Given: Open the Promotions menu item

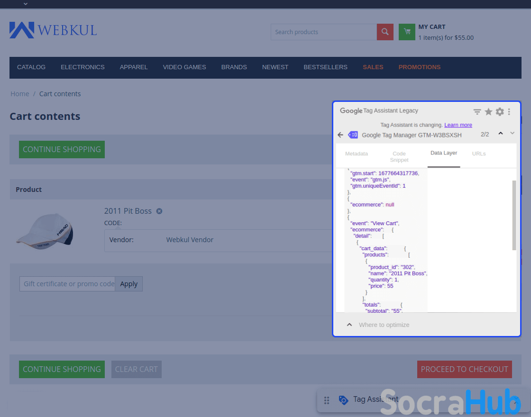Looking at the screenshot, I should [x=419, y=67].
